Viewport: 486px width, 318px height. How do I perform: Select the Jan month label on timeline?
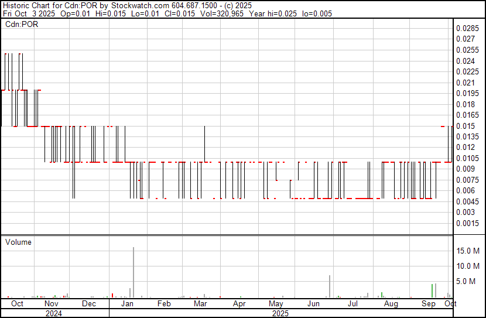(x=127, y=304)
